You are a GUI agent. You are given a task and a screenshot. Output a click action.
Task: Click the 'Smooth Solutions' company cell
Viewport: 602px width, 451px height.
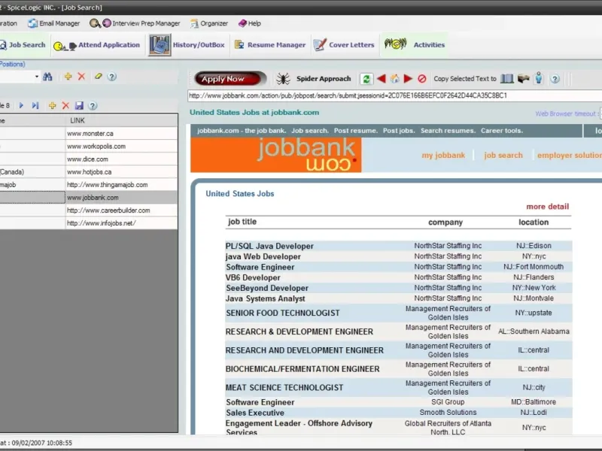point(448,412)
